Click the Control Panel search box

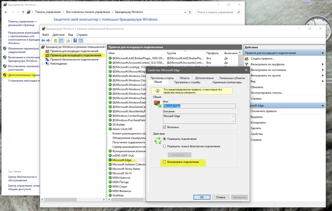[x=219, y=12]
